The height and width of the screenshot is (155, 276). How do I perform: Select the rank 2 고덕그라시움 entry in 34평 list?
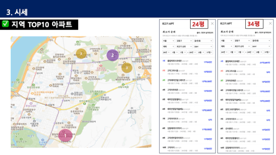245,72
